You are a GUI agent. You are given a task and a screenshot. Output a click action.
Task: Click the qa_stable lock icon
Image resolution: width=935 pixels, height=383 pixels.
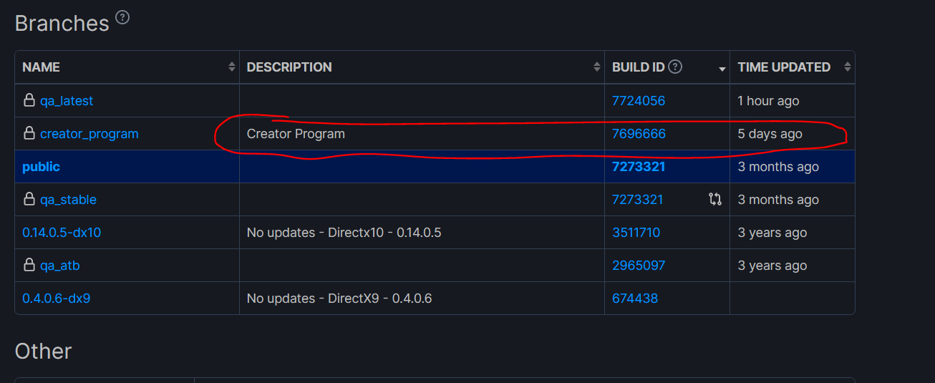coord(29,200)
